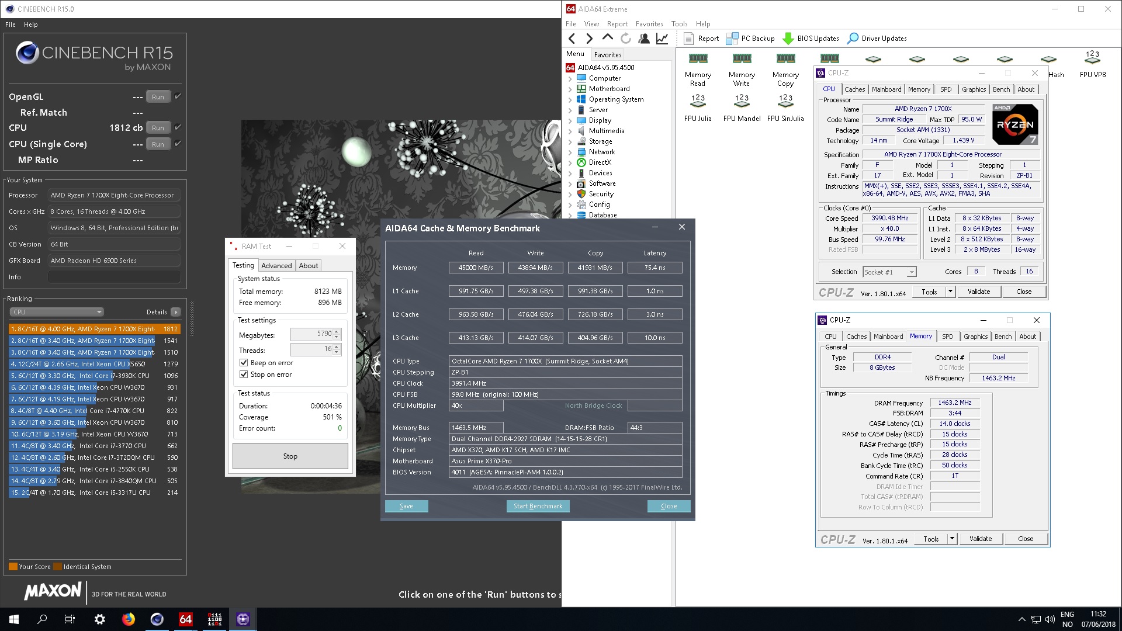Viewport: 1122px width, 631px height.
Task: Toggle CPU test checkmark in Cinebench
Action: click(x=178, y=127)
